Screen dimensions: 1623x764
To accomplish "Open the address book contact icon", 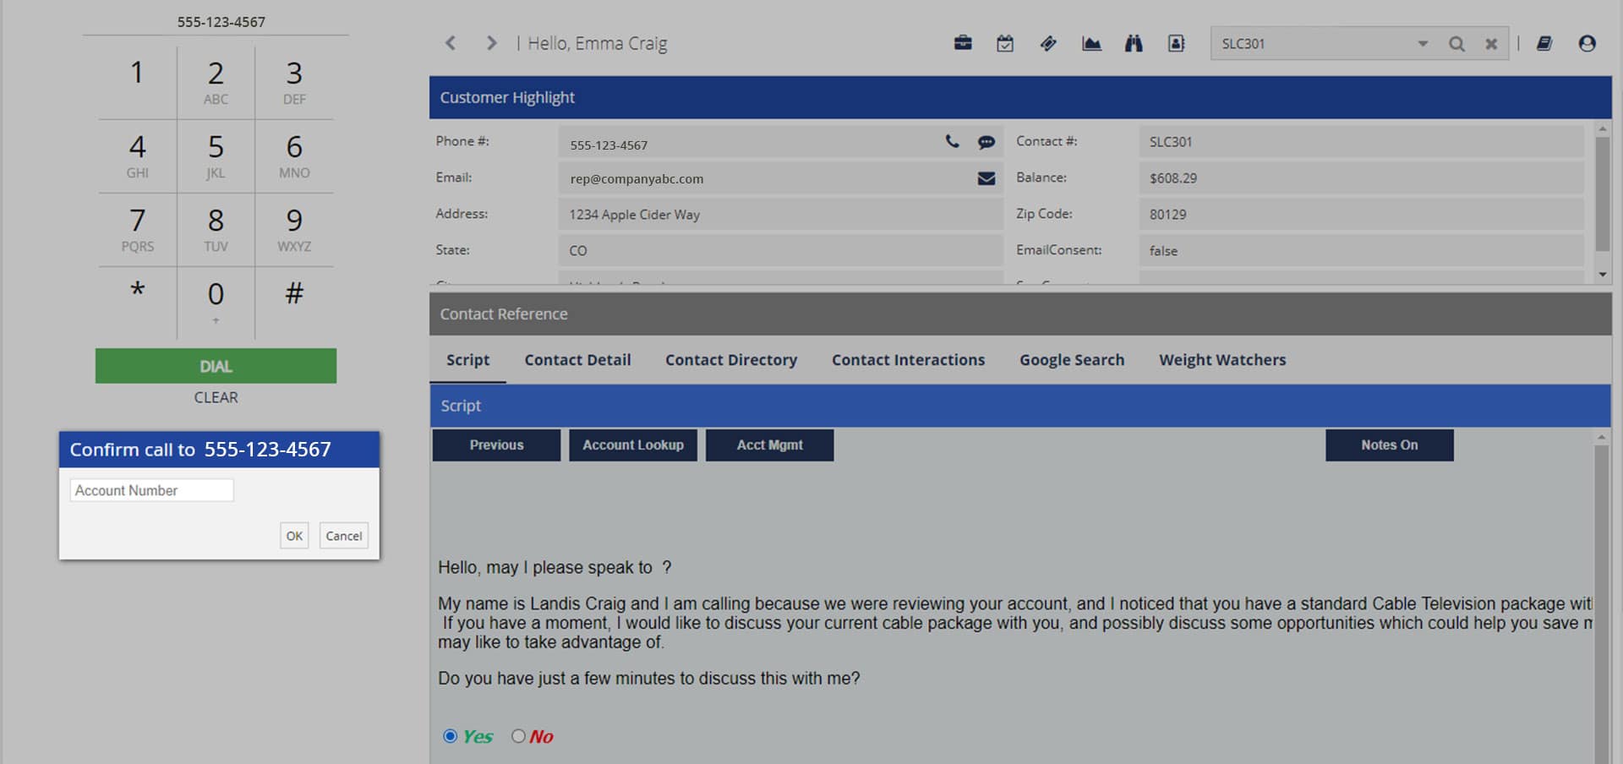I will [1176, 42].
